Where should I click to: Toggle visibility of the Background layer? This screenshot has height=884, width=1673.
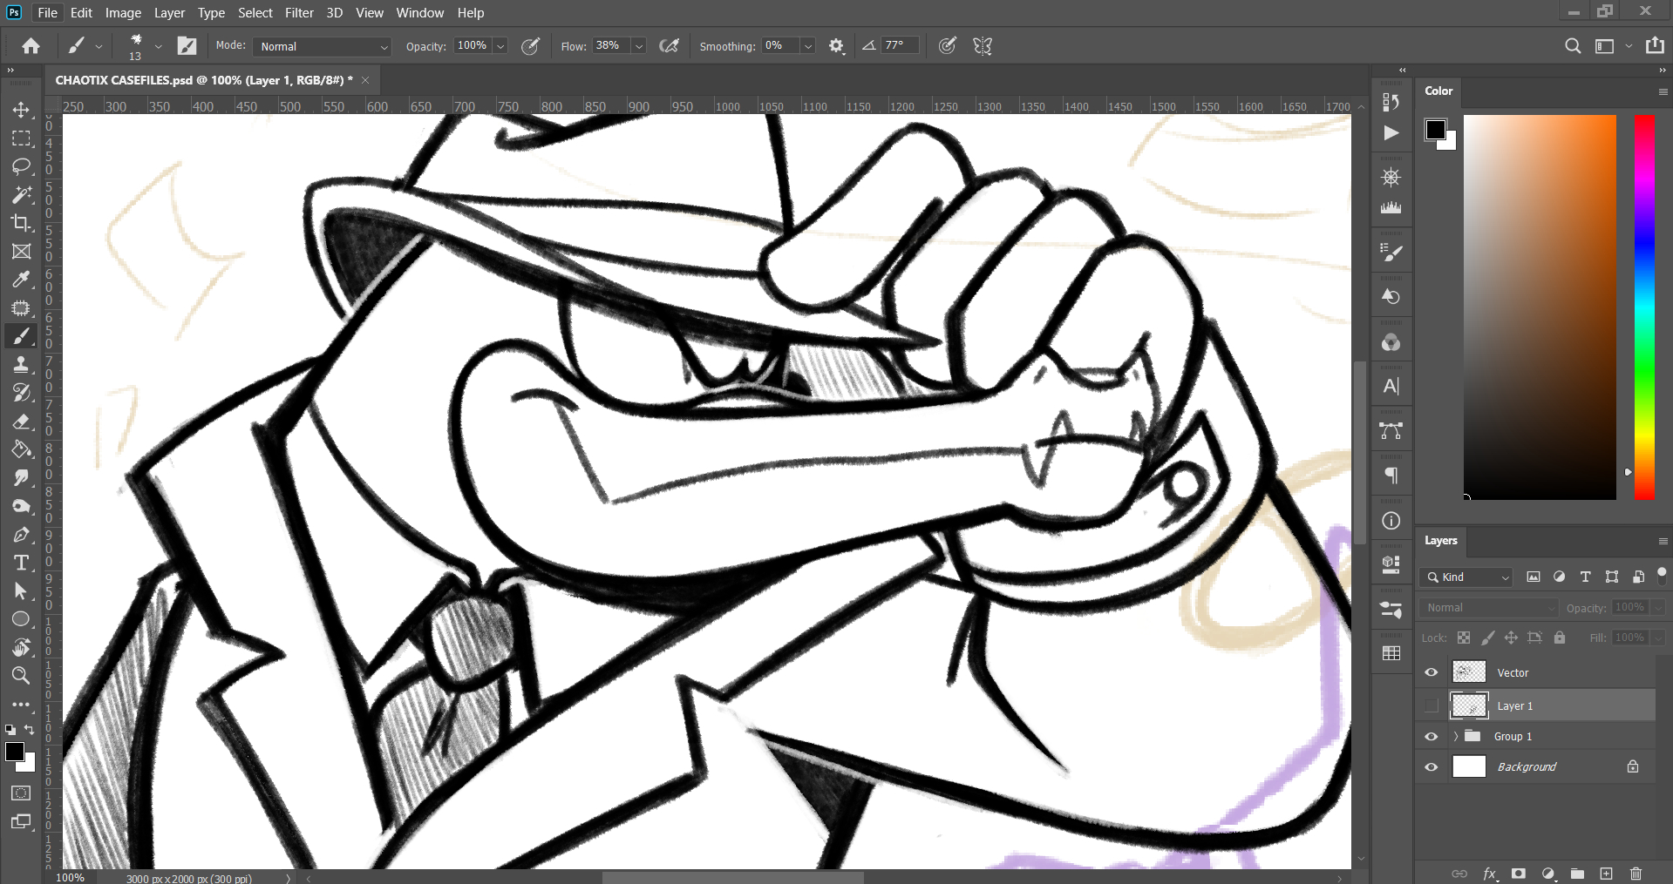click(x=1432, y=767)
